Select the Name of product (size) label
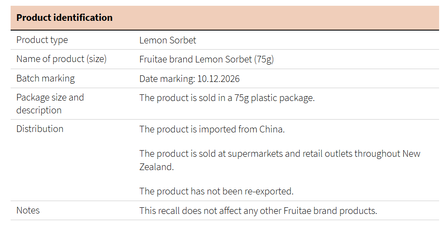The width and height of the screenshot is (440, 225). click(x=62, y=59)
